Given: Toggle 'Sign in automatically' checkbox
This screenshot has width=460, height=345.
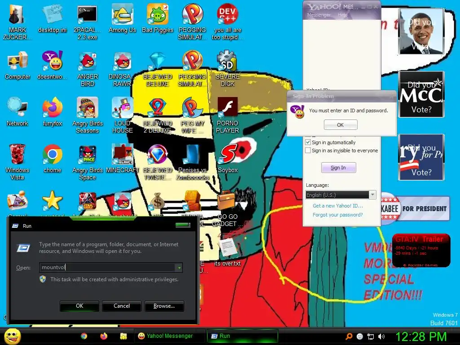Looking at the screenshot, I should 308,142.
